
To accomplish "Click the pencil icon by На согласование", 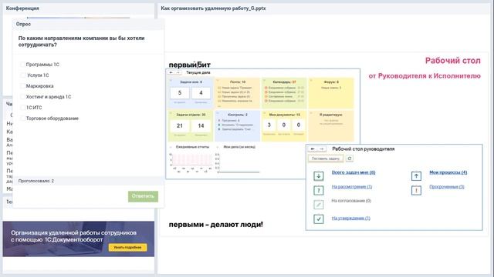I will coord(319,205).
